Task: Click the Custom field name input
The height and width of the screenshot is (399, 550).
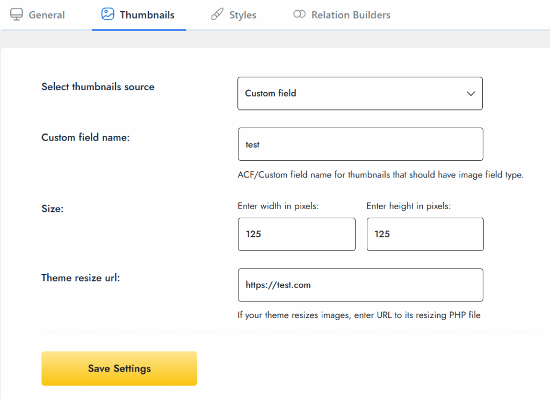Action: [x=360, y=144]
